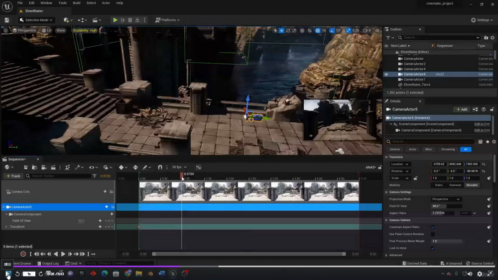
Task: Open the 30 fps frame rate dropdown
Action: point(179,167)
